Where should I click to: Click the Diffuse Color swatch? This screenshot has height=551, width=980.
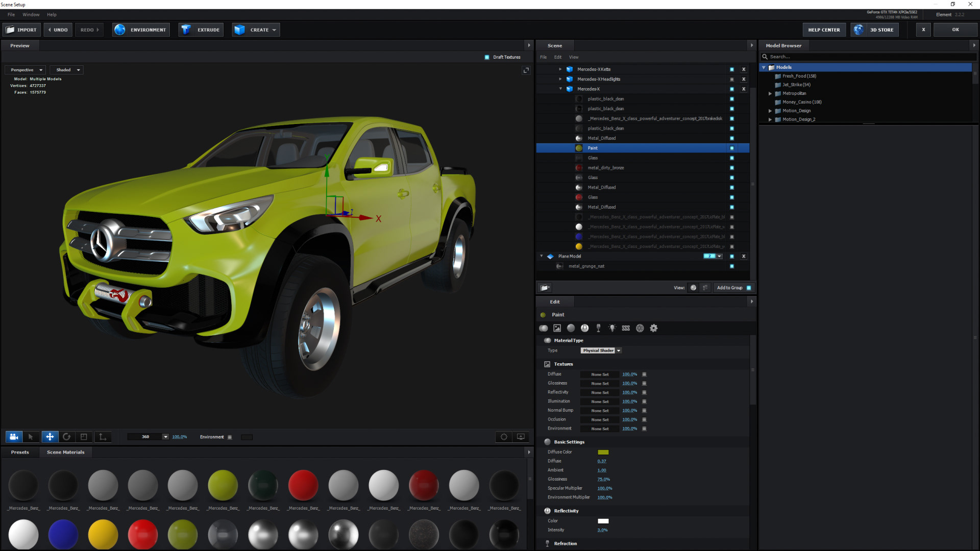point(603,452)
